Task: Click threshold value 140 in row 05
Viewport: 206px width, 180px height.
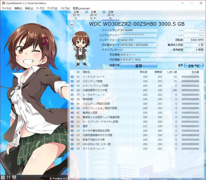Action: (175, 90)
